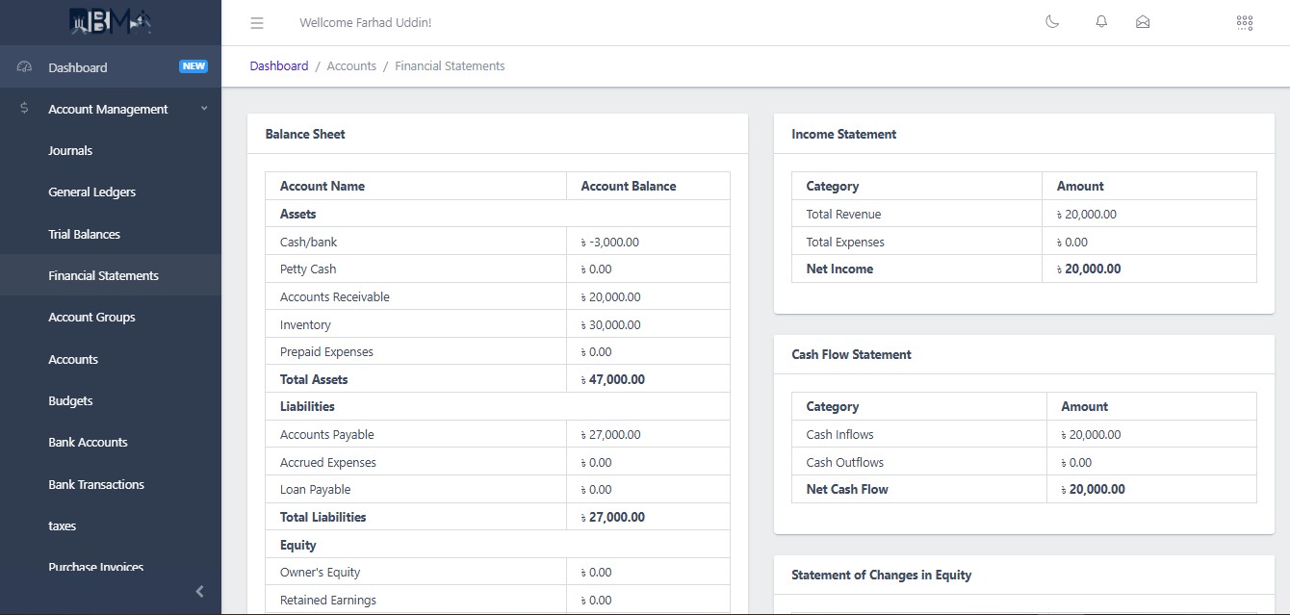Image resolution: width=1290 pixels, height=615 pixels.
Task: Click the Cash/bank balance of -3,000.00
Action: click(x=610, y=242)
